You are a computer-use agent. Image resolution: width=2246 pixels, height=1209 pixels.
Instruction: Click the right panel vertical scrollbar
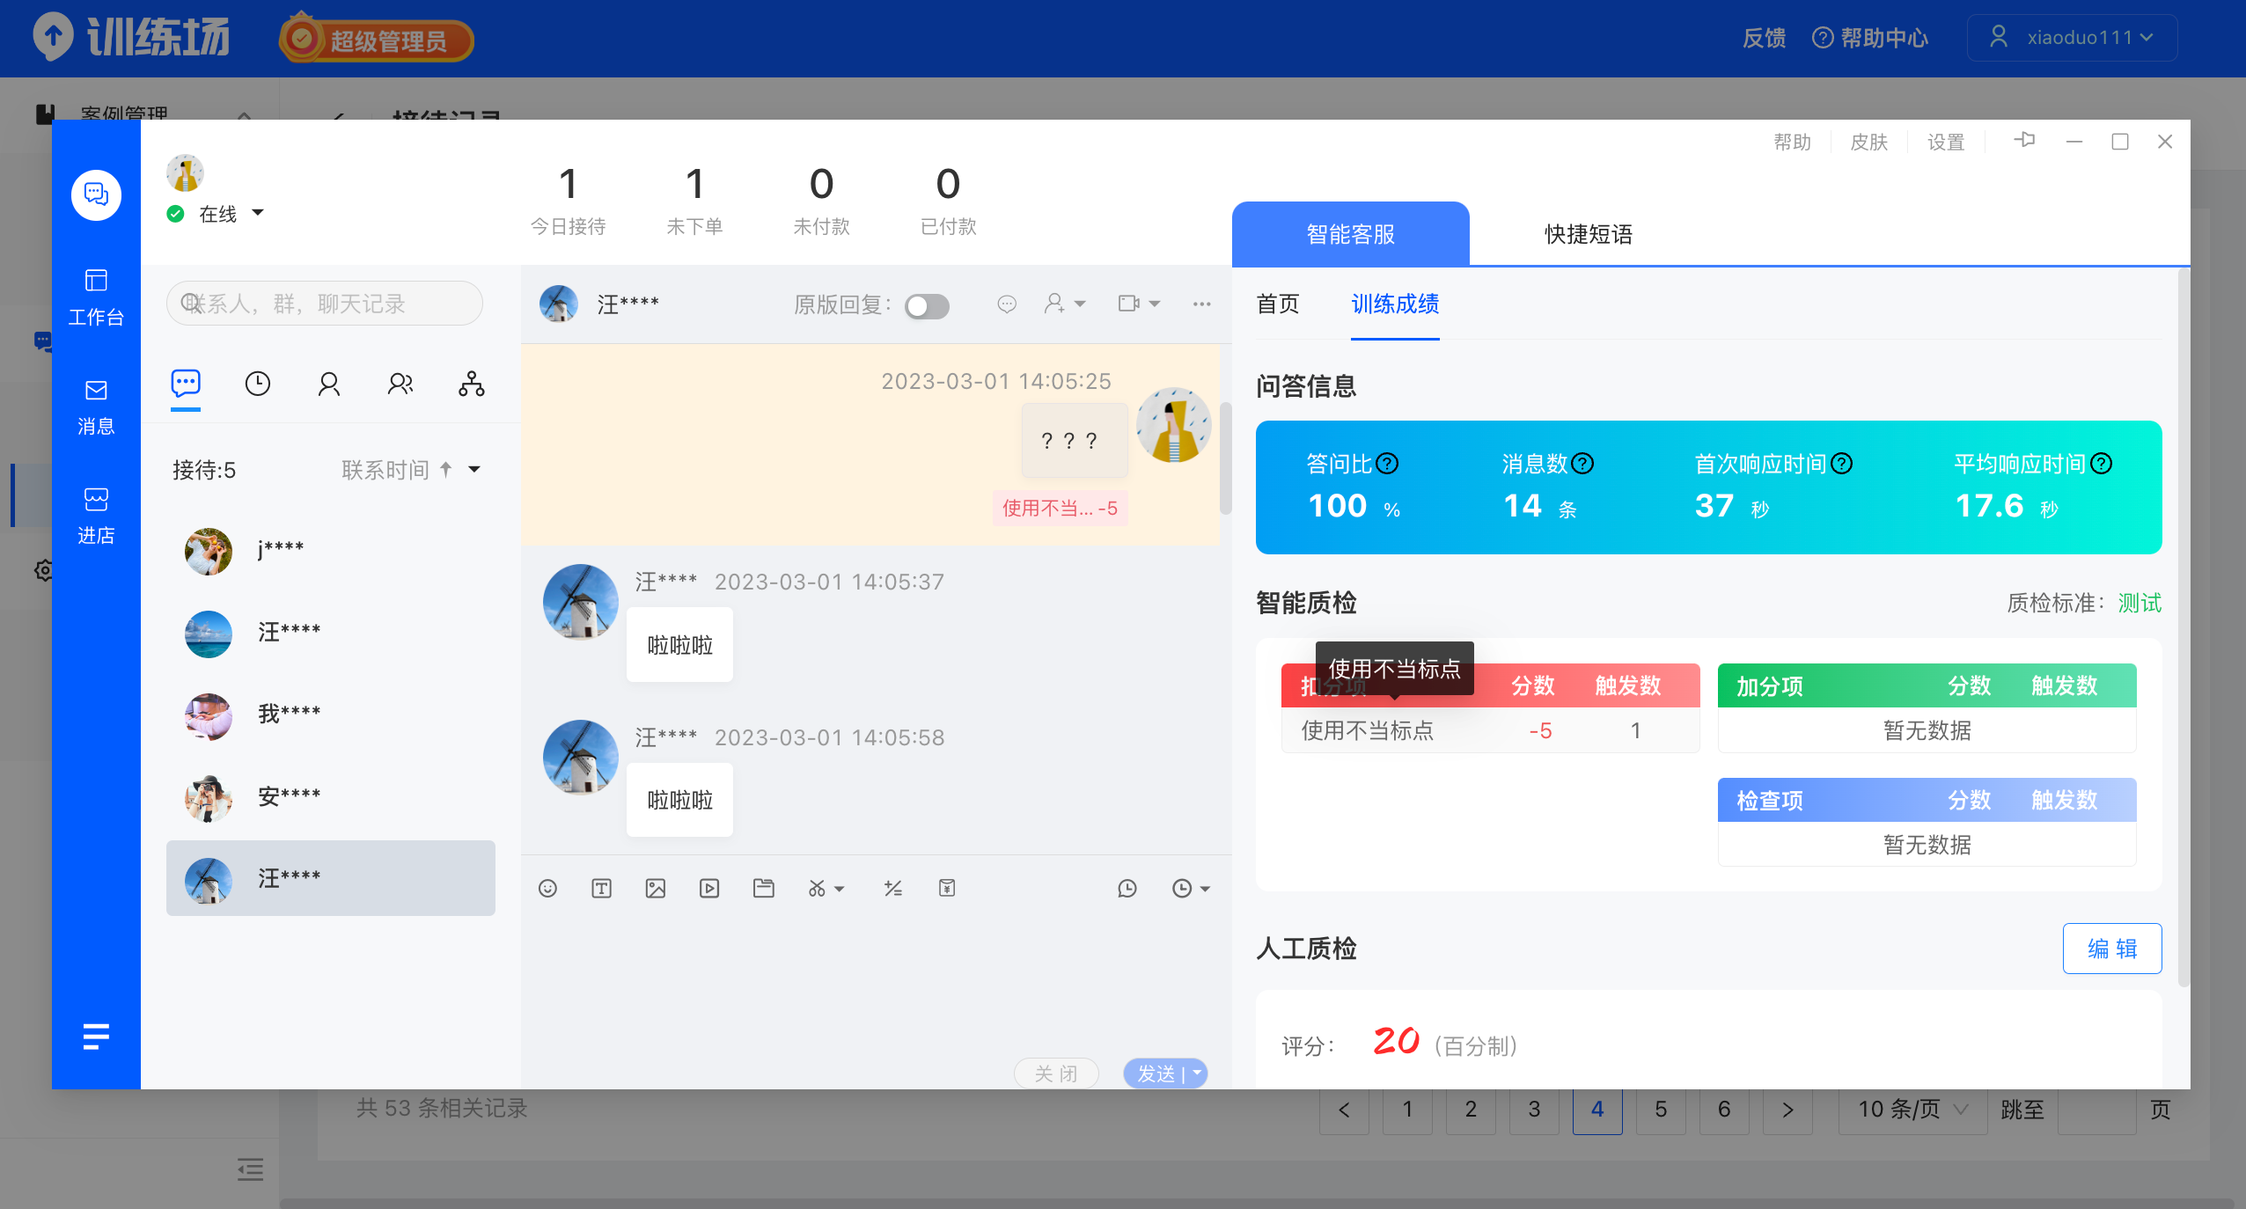[x=2184, y=628]
